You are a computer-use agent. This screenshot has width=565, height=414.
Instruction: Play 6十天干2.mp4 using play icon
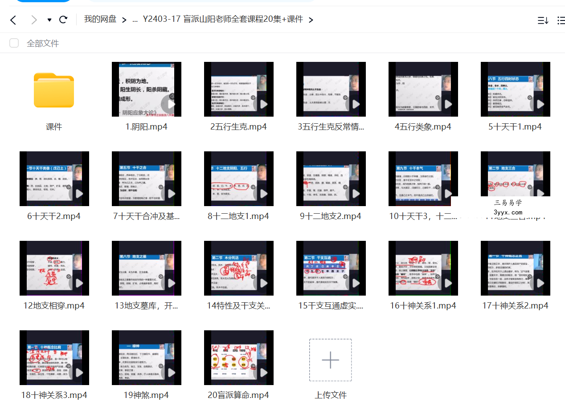click(x=79, y=194)
